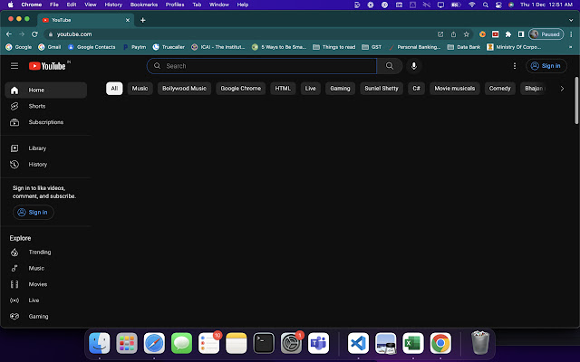
Task: Open Chrome extensions puzzle icon
Action: (508, 34)
